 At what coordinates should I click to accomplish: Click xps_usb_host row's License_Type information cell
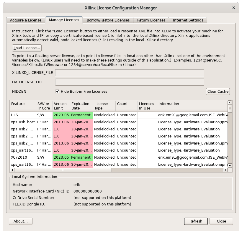point(192,122)
